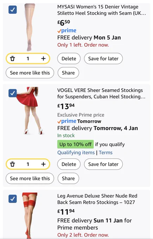Save VOGEL VERE stockings for later

(x=103, y=164)
